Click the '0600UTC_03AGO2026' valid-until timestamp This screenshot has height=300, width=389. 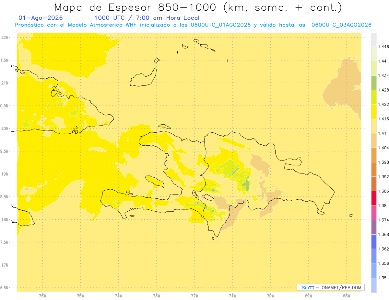pos(341,25)
